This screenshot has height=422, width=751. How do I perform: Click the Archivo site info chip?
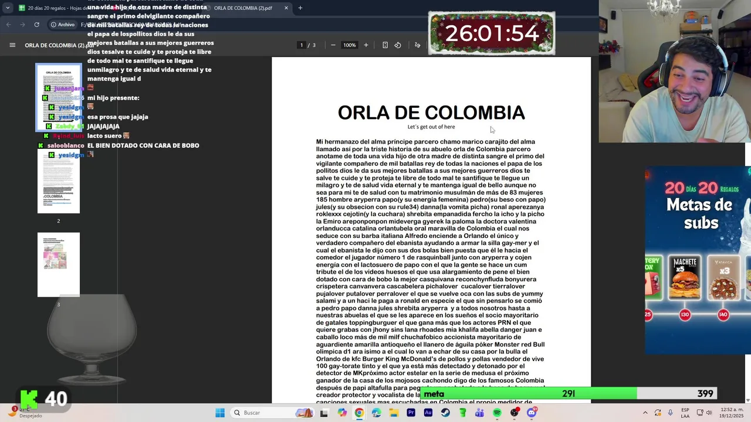click(63, 25)
